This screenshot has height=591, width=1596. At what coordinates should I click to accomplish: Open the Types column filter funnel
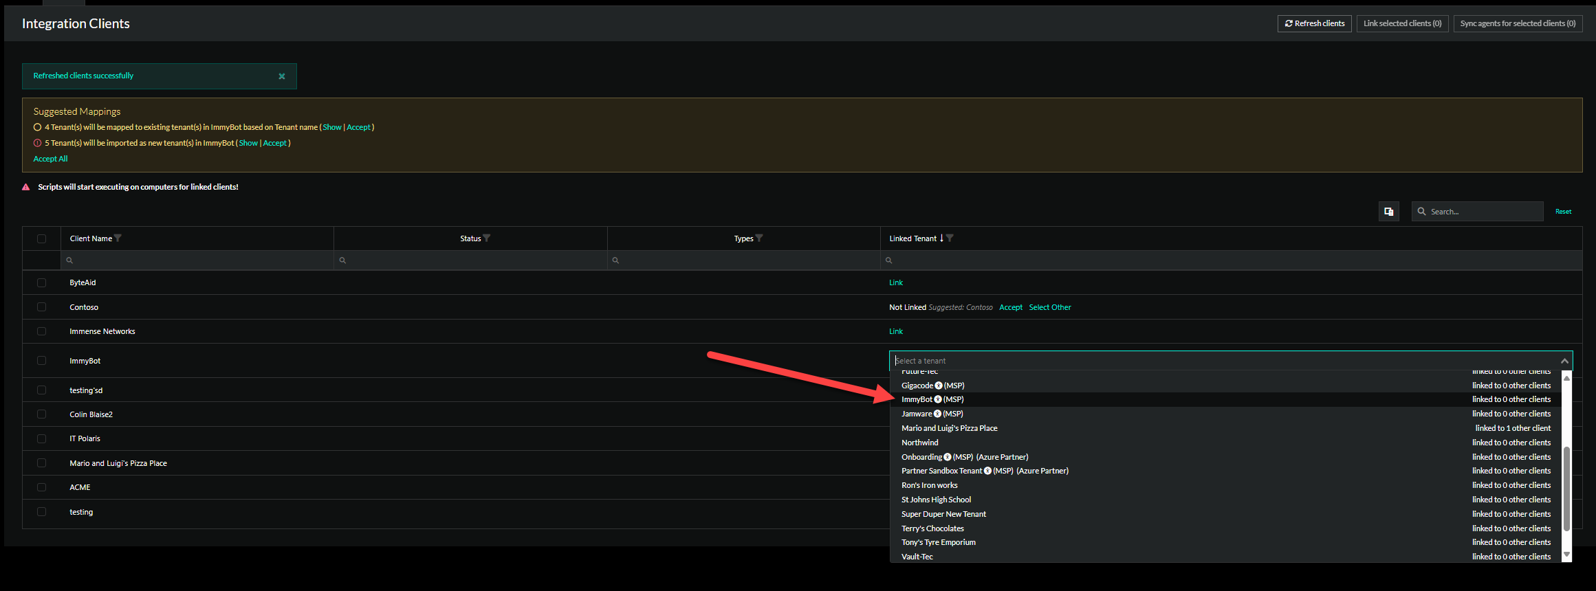[x=759, y=238]
